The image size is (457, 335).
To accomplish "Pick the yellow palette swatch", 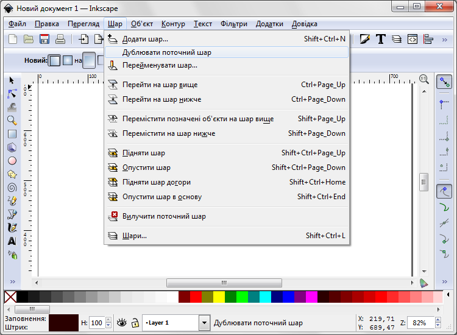I will pyautogui.click(x=219, y=297).
